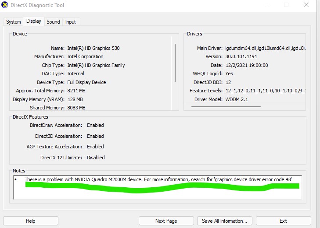Click the 8211 MB total memory value
Screen dimensions: 320x228
pyautogui.click(x=76, y=91)
